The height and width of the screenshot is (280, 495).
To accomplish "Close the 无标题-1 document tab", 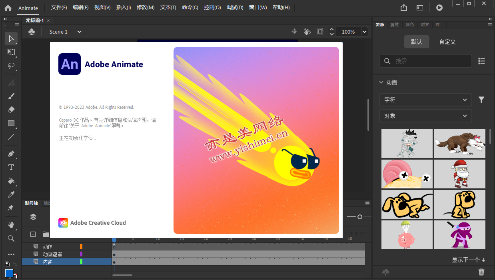I will (49, 21).
